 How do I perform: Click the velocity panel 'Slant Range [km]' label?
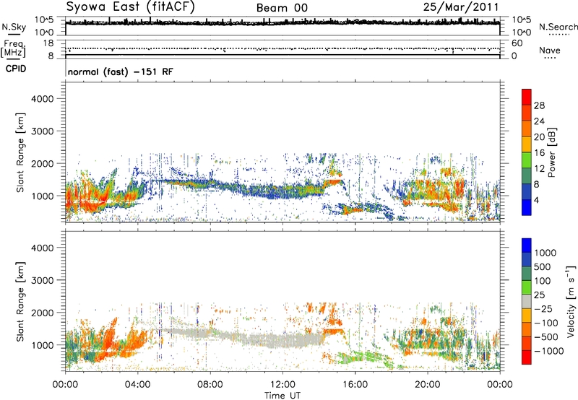(20, 302)
